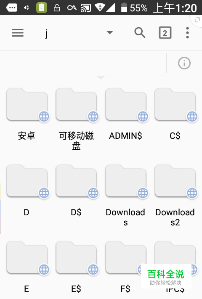Select the E$ label text
Viewport: 202px width, 299px height.
pyautogui.click(x=76, y=289)
